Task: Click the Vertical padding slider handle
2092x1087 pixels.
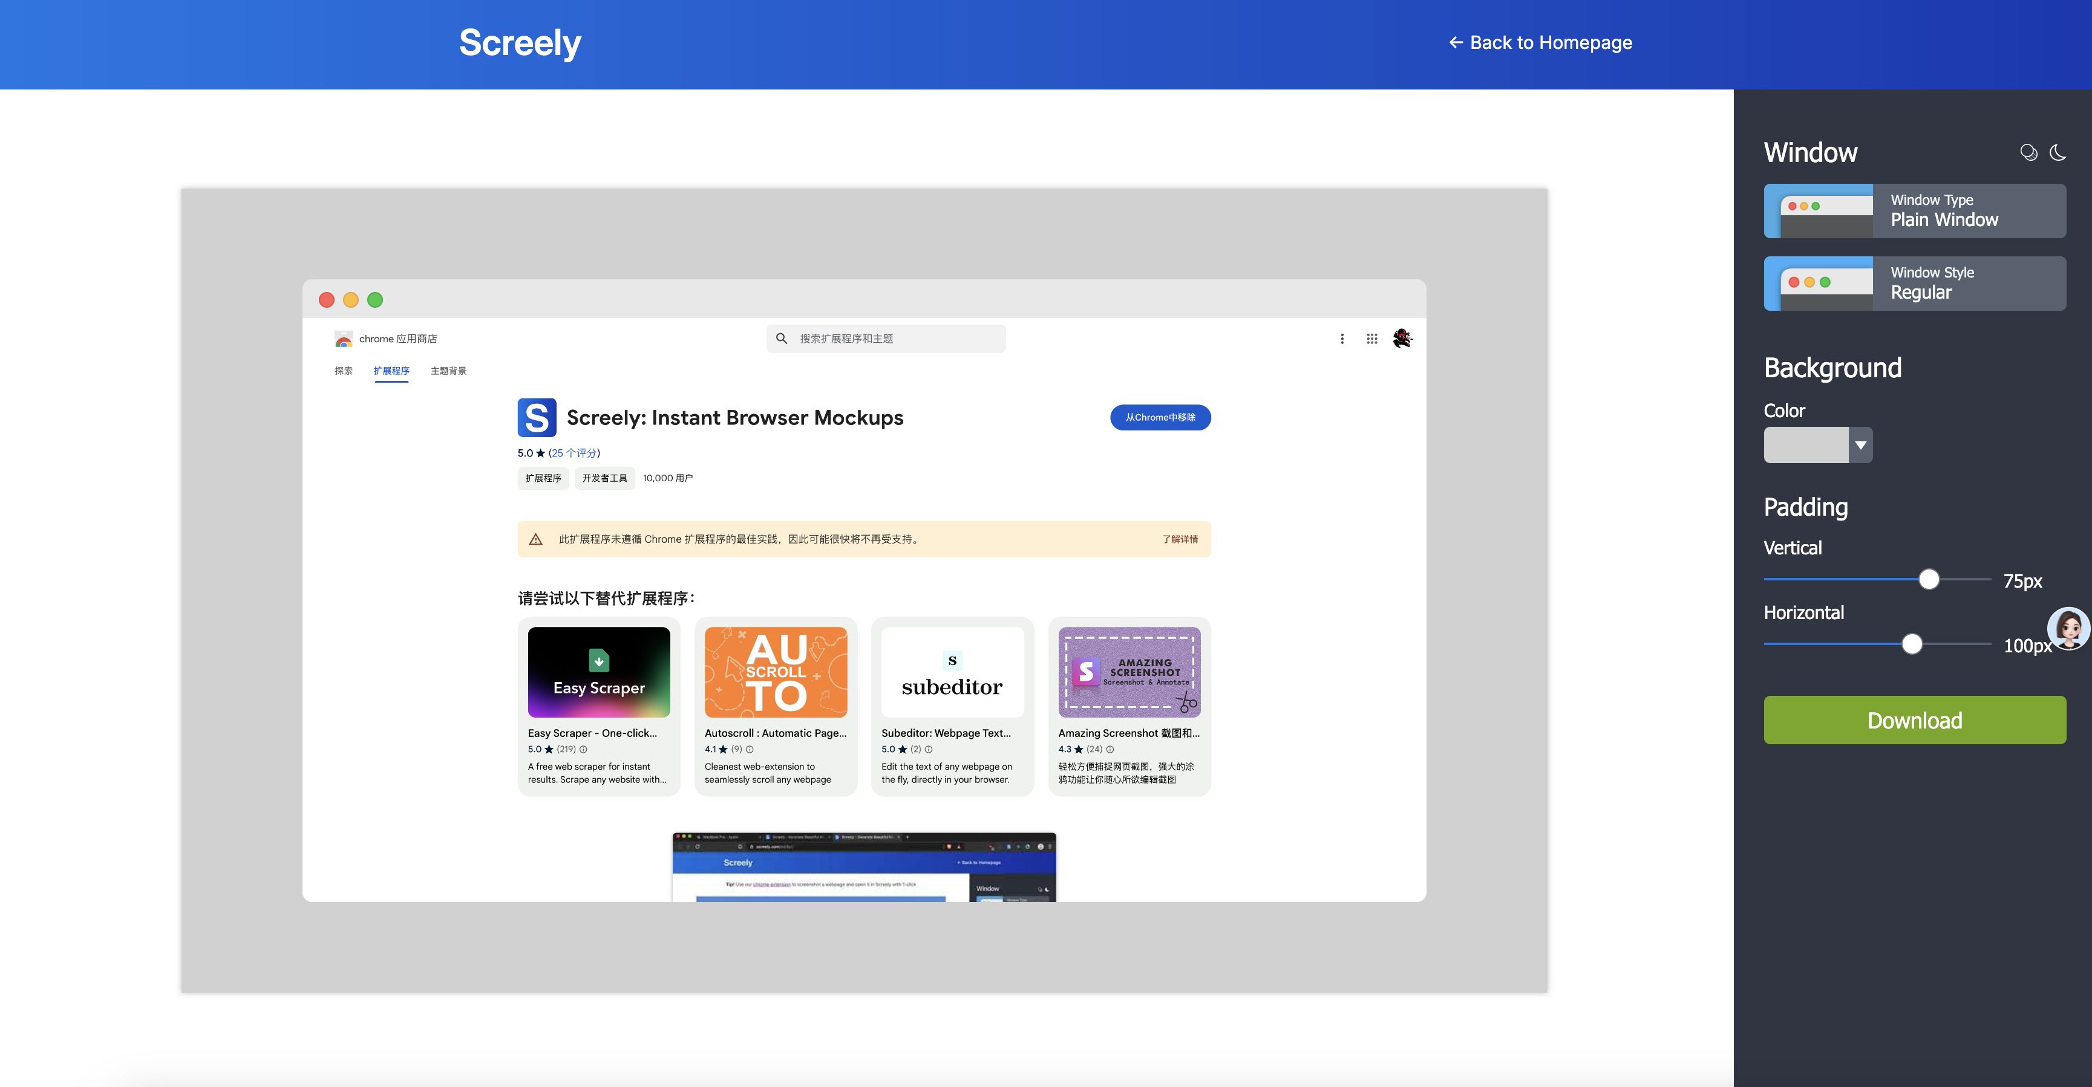Action: [1929, 579]
